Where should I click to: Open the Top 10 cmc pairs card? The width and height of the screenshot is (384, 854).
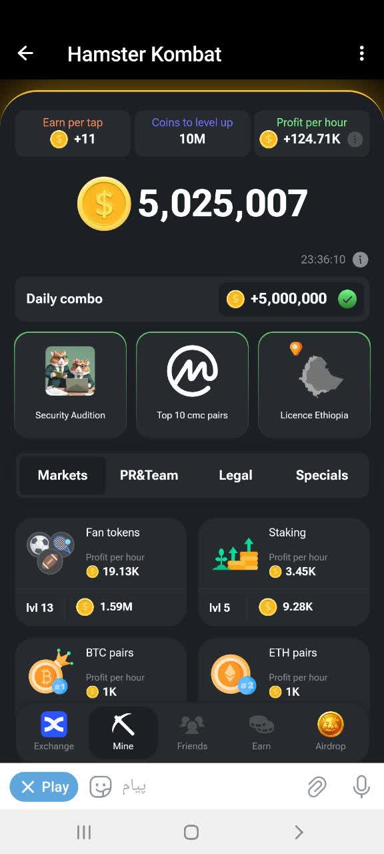[x=192, y=384]
